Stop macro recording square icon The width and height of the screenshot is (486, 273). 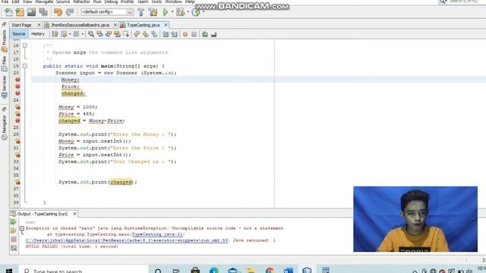coord(194,34)
